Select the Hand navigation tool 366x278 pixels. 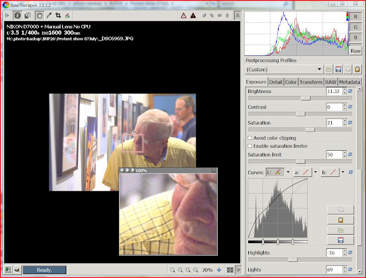39,15
